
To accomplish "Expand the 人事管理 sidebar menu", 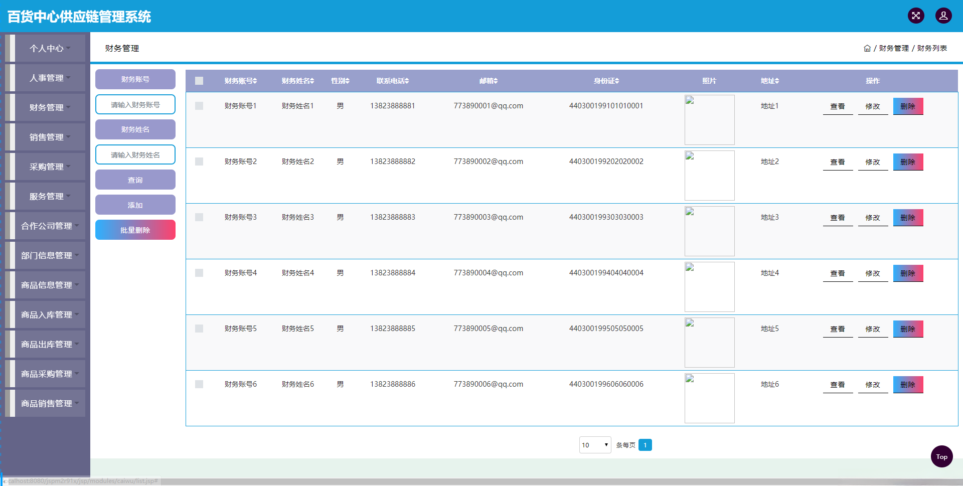I will coord(45,78).
